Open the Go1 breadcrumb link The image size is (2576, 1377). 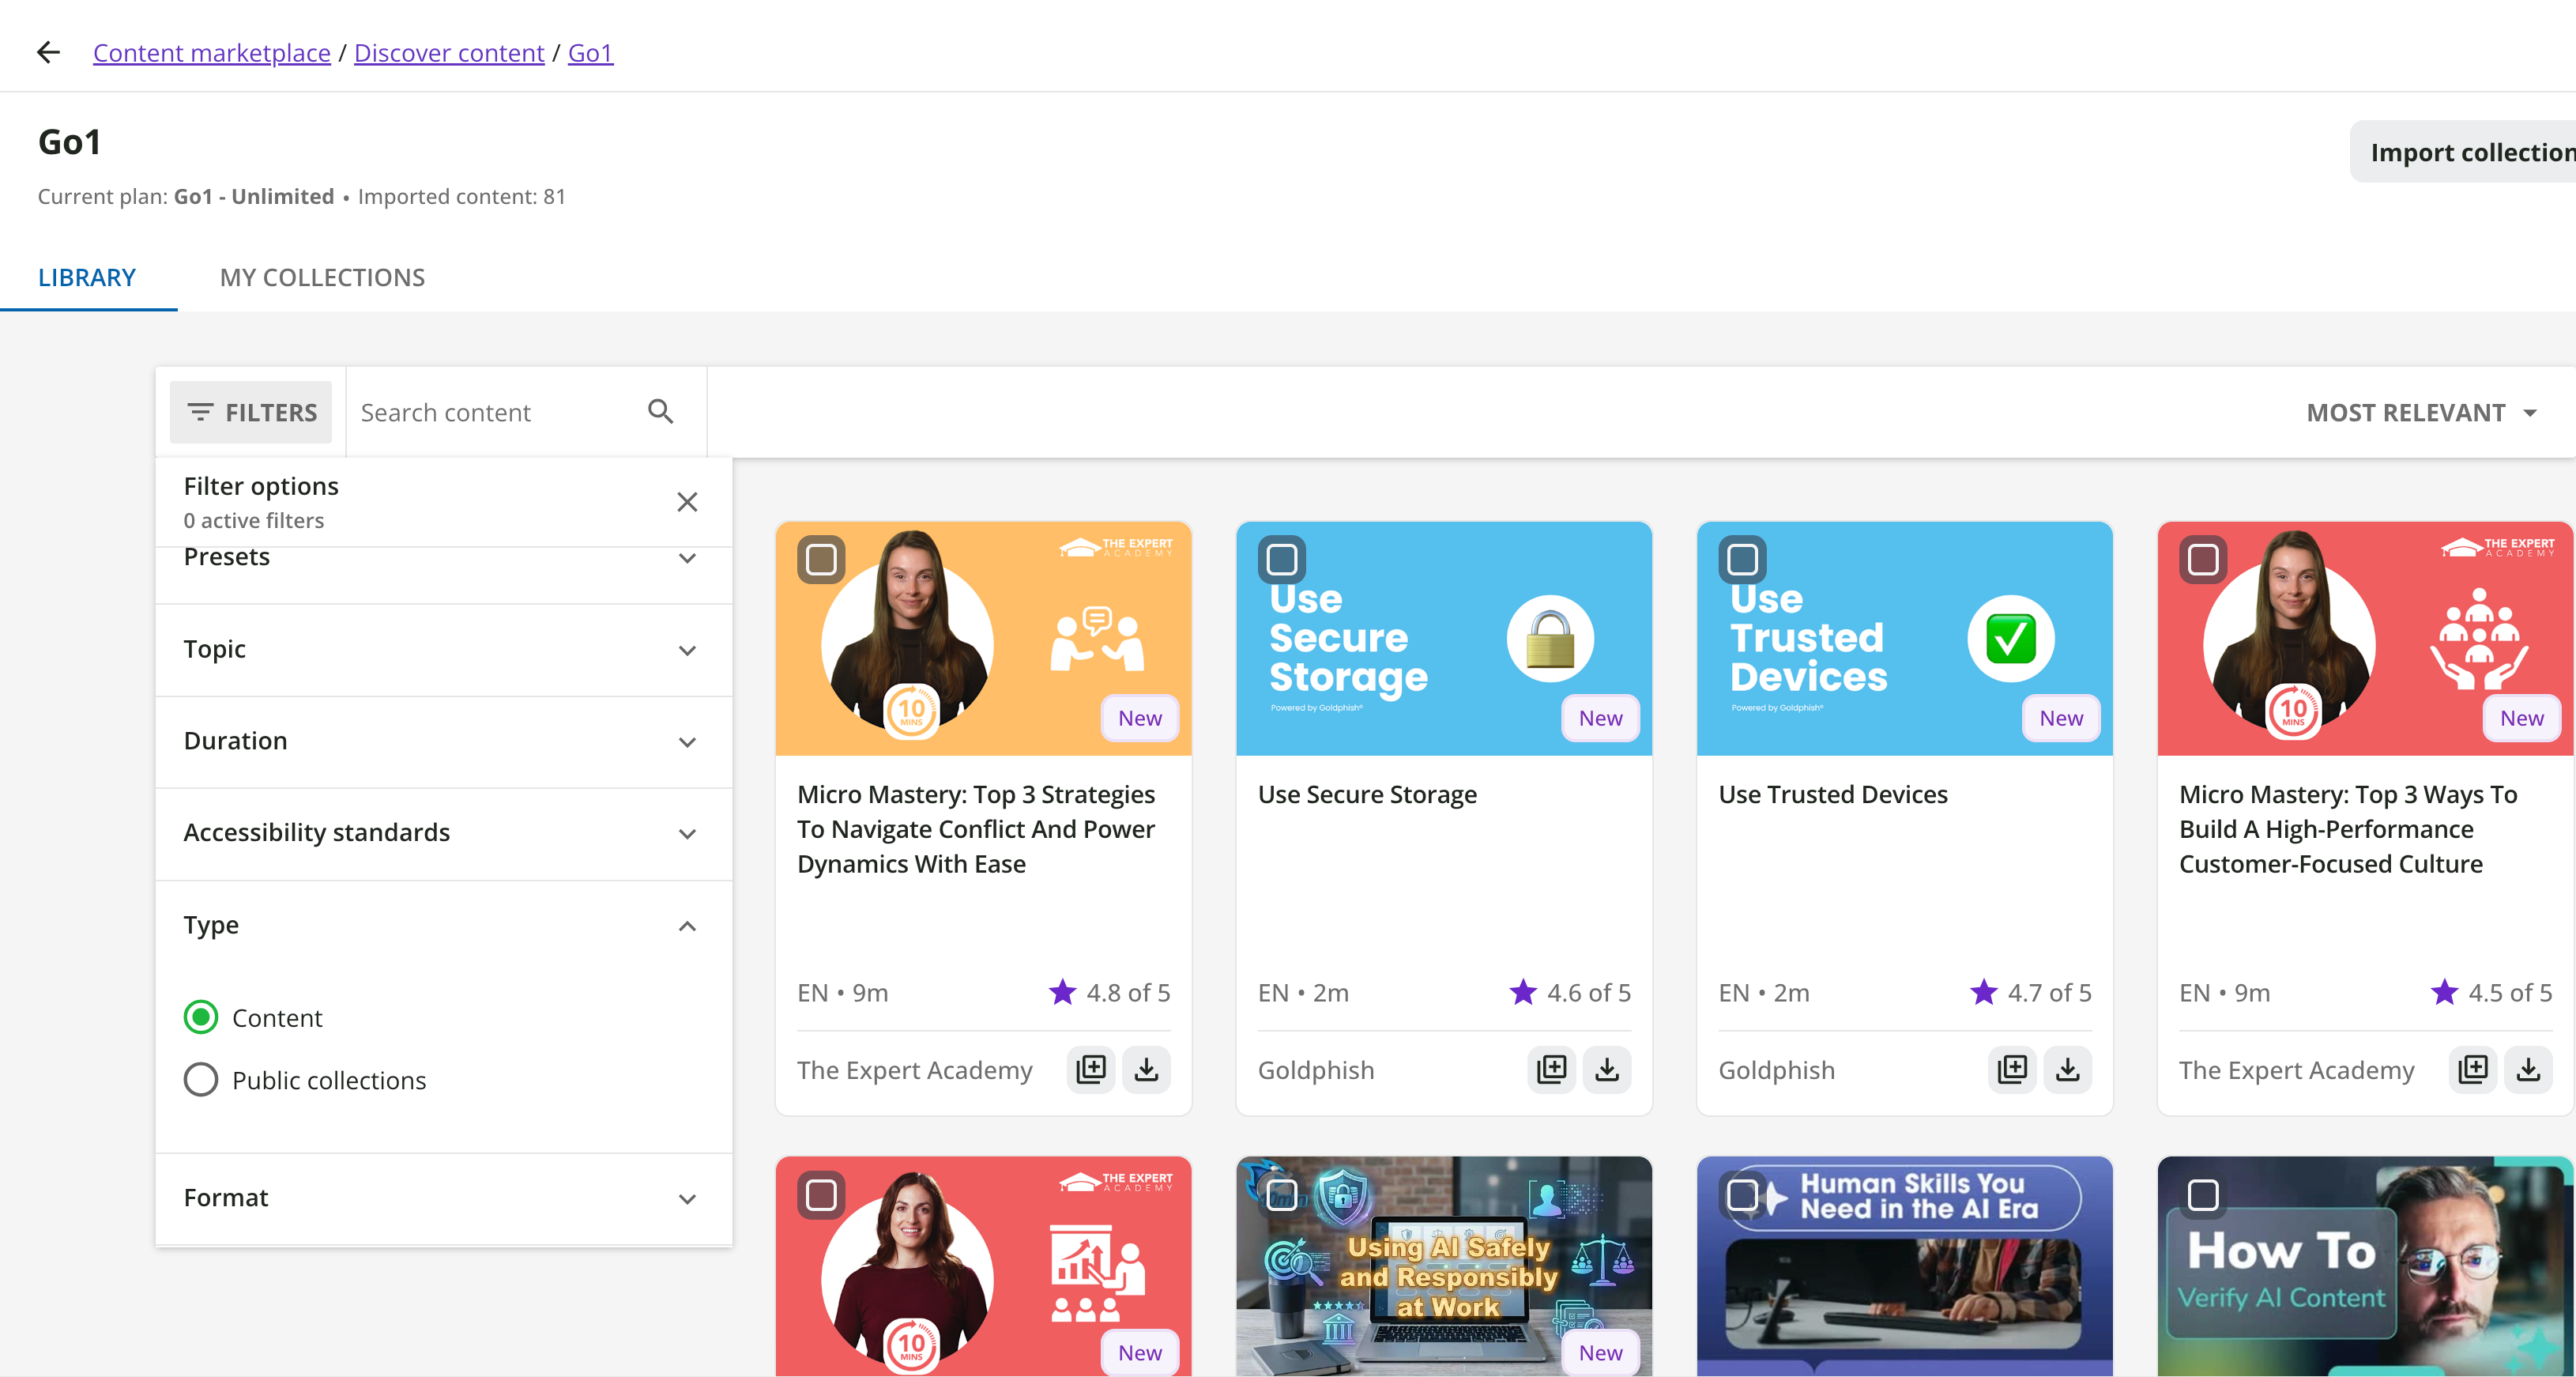[590, 53]
